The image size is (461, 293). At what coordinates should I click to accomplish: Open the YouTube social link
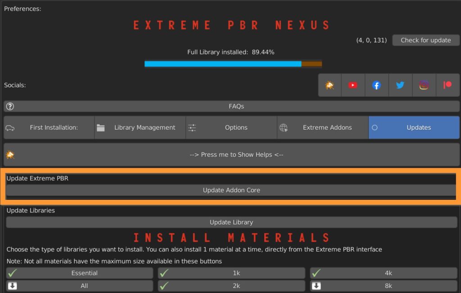pyautogui.click(x=353, y=85)
